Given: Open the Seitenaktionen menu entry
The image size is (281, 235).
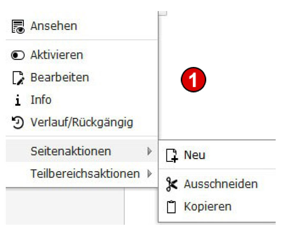Looking at the screenshot, I should point(82,151).
